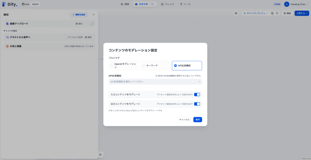Open the API拡張機能 selection dropdown
This screenshot has height=160, width=311.
155,82
